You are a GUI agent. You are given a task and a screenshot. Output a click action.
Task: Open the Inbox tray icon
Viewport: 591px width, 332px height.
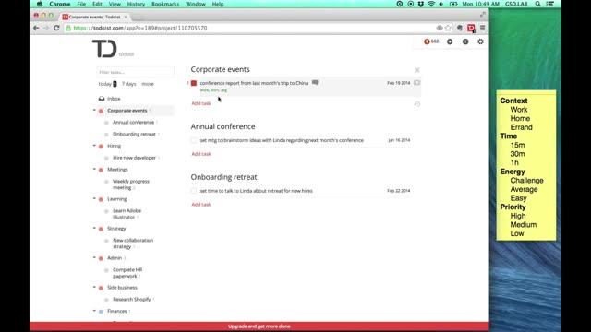pyautogui.click(x=102, y=99)
